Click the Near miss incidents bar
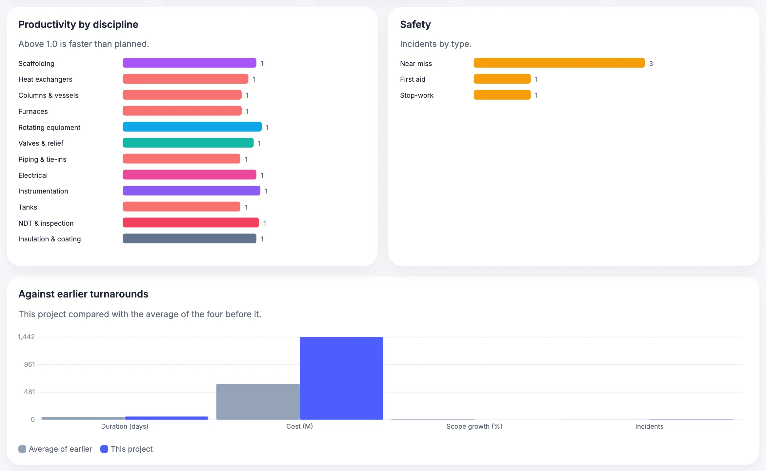The width and height of the screenshot is (766, 471). pyautogui.click(x=559, y=63)
